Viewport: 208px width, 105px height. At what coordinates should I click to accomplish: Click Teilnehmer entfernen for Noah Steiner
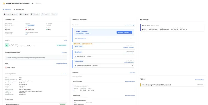(129, 62)
